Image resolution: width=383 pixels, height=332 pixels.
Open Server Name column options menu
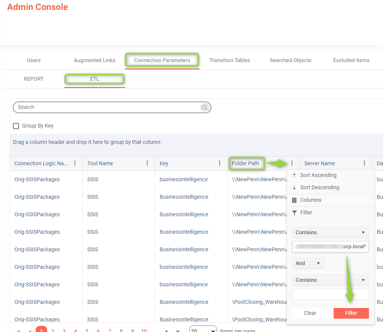coord(364,163)
